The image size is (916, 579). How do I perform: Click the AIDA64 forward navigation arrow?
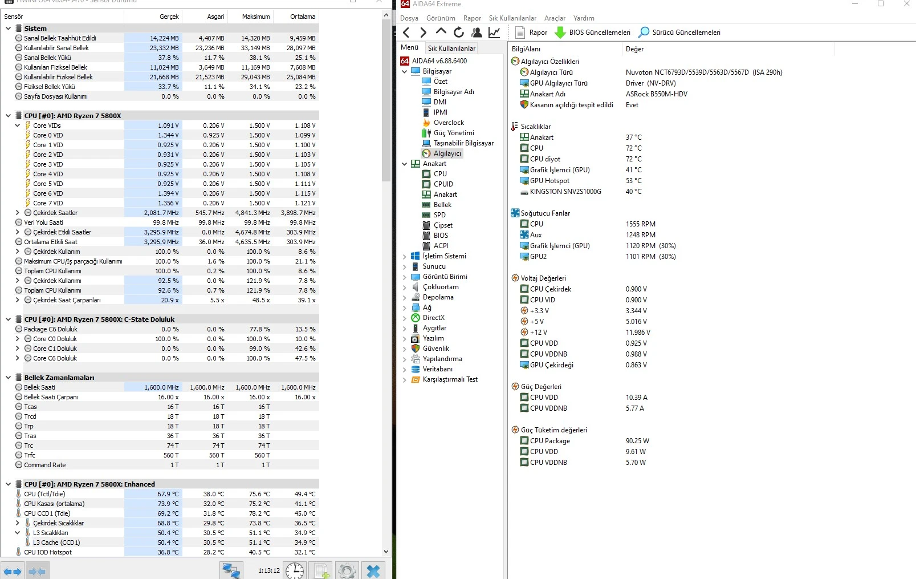coord(423,33)
